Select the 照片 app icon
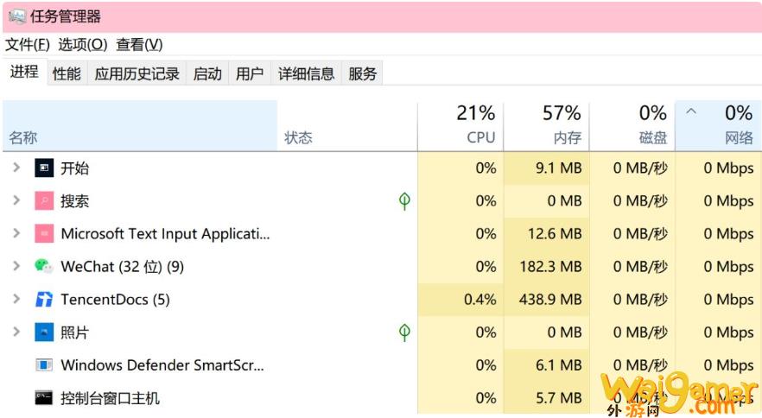This screenshot has height=418, width=762. point(44,332)
